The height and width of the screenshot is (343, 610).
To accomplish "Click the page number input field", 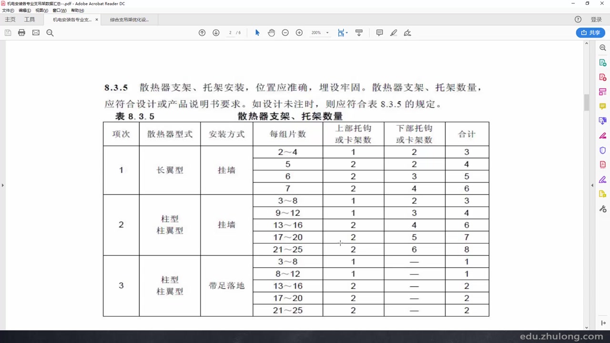I will pyautogui.click(x=230, y=33).
